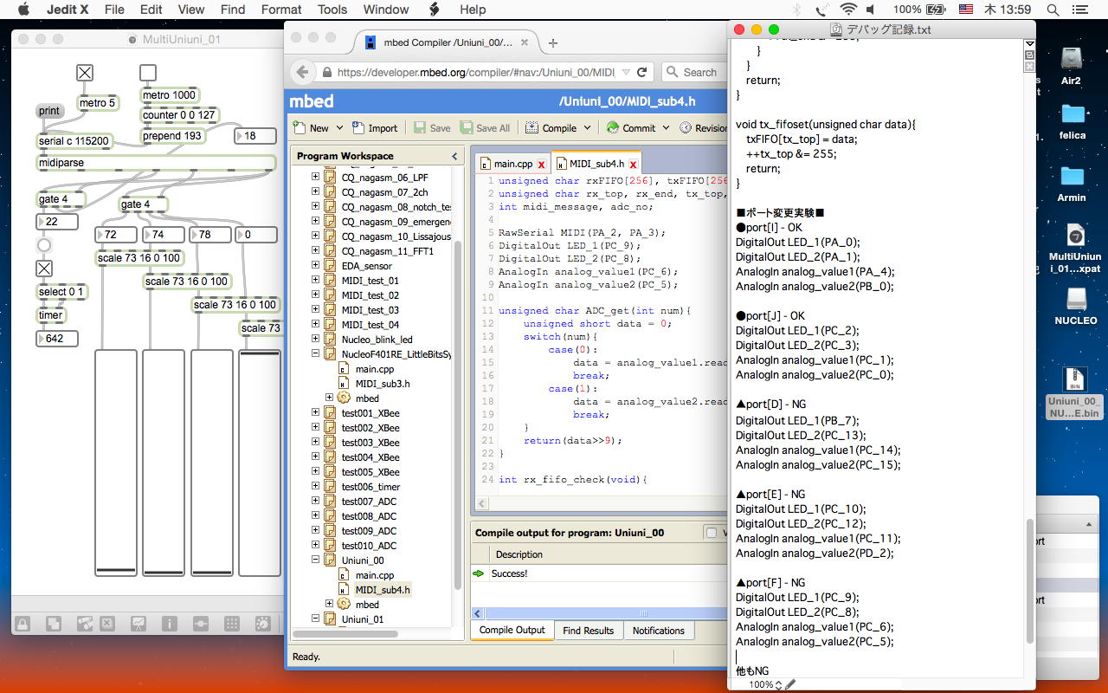1108x693 pixels.
Task: Click the print message box in Max
Action: click(x=49, y=111)
